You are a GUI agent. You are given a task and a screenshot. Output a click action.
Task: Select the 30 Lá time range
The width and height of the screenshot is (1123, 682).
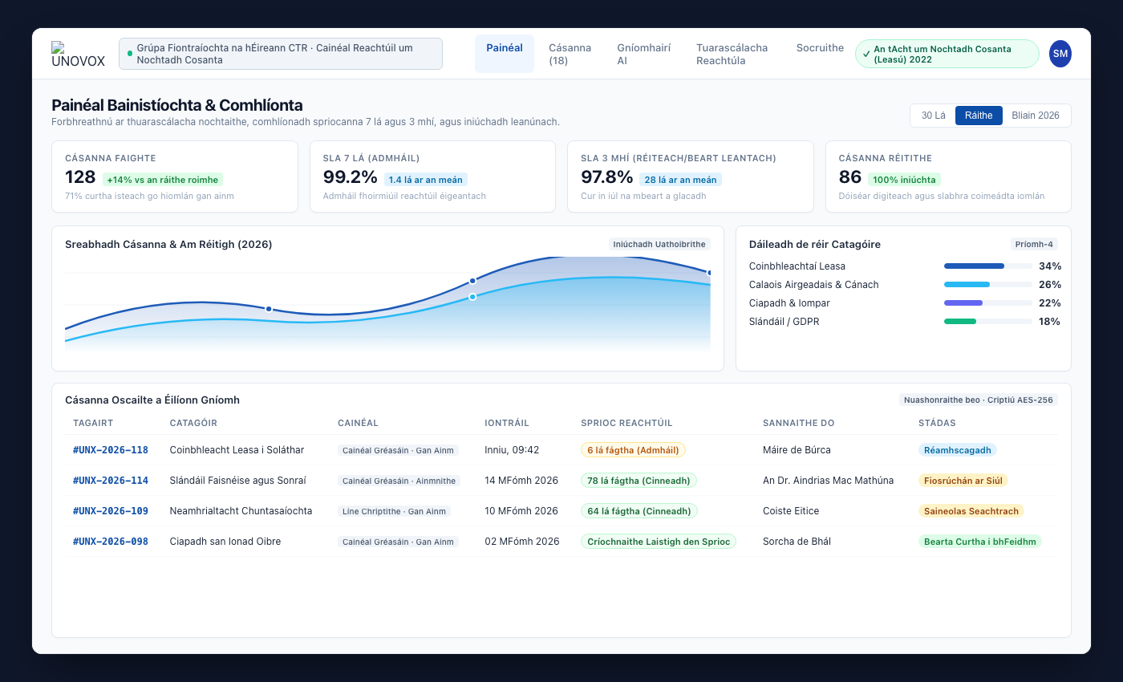(x=933, y=116)
